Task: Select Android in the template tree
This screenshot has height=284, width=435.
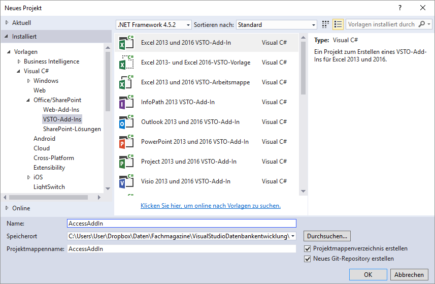Action: [x=44, y=139]
